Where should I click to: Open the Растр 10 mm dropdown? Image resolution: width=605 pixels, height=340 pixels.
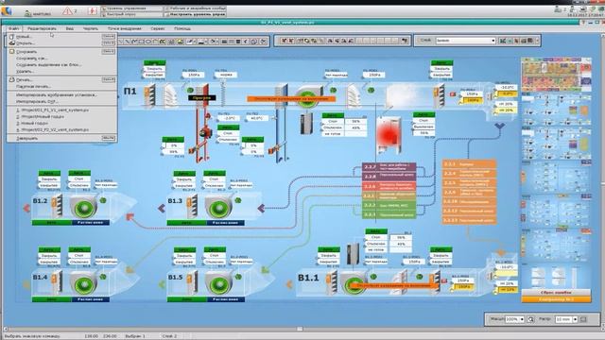[x=566, y=319]
